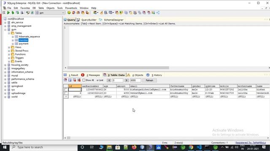The image size is (270, 151).
Task: Click the amount cell showing 5000
Action: click(123, 89)
